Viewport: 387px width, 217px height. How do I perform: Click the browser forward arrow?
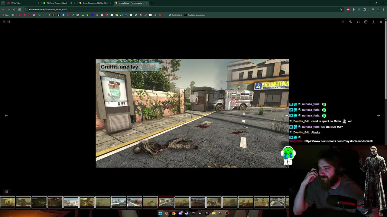(8, 9)
